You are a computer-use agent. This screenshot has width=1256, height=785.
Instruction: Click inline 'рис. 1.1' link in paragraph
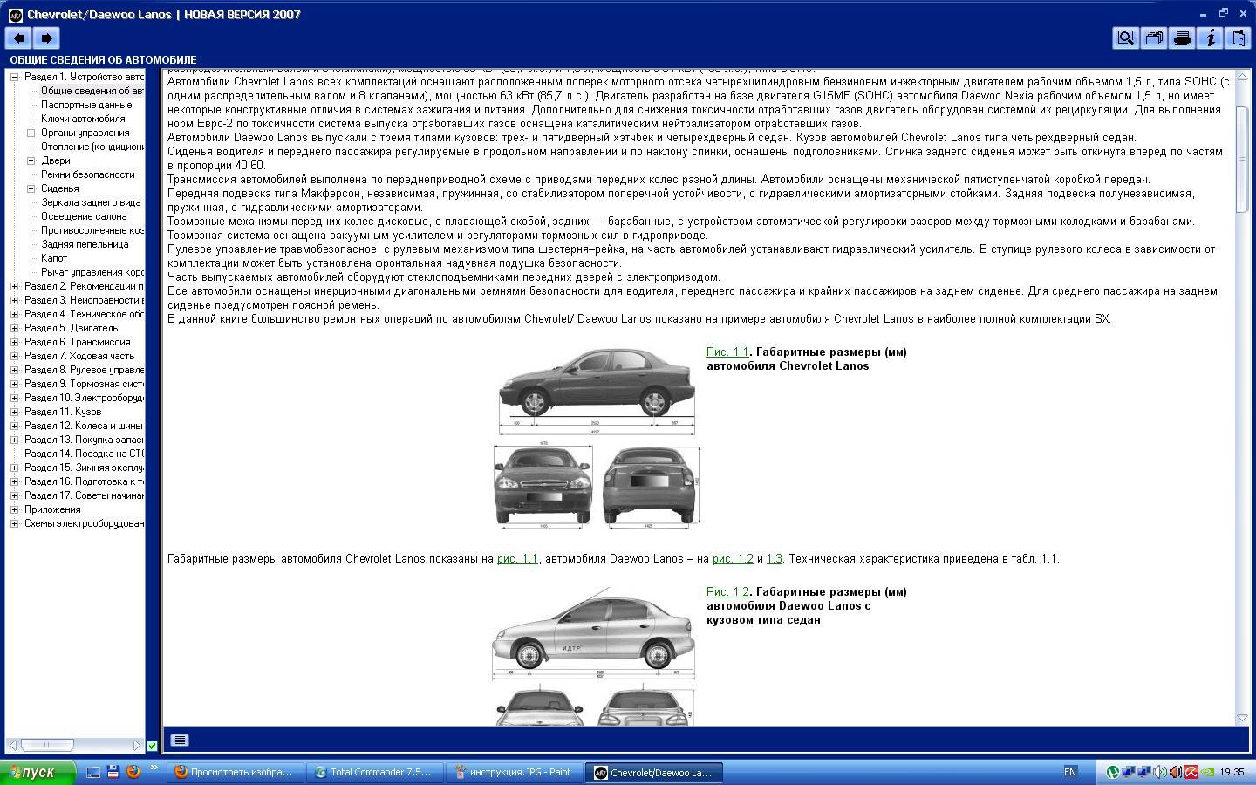click(517, 559)
